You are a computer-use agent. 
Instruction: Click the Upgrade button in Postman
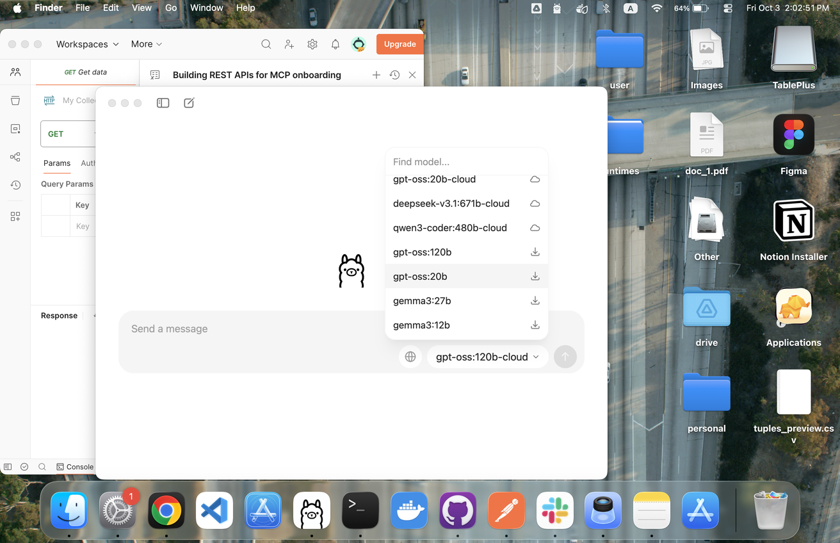pos(400,44)
